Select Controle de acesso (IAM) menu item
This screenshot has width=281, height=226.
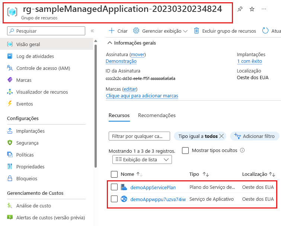(43, 68)
